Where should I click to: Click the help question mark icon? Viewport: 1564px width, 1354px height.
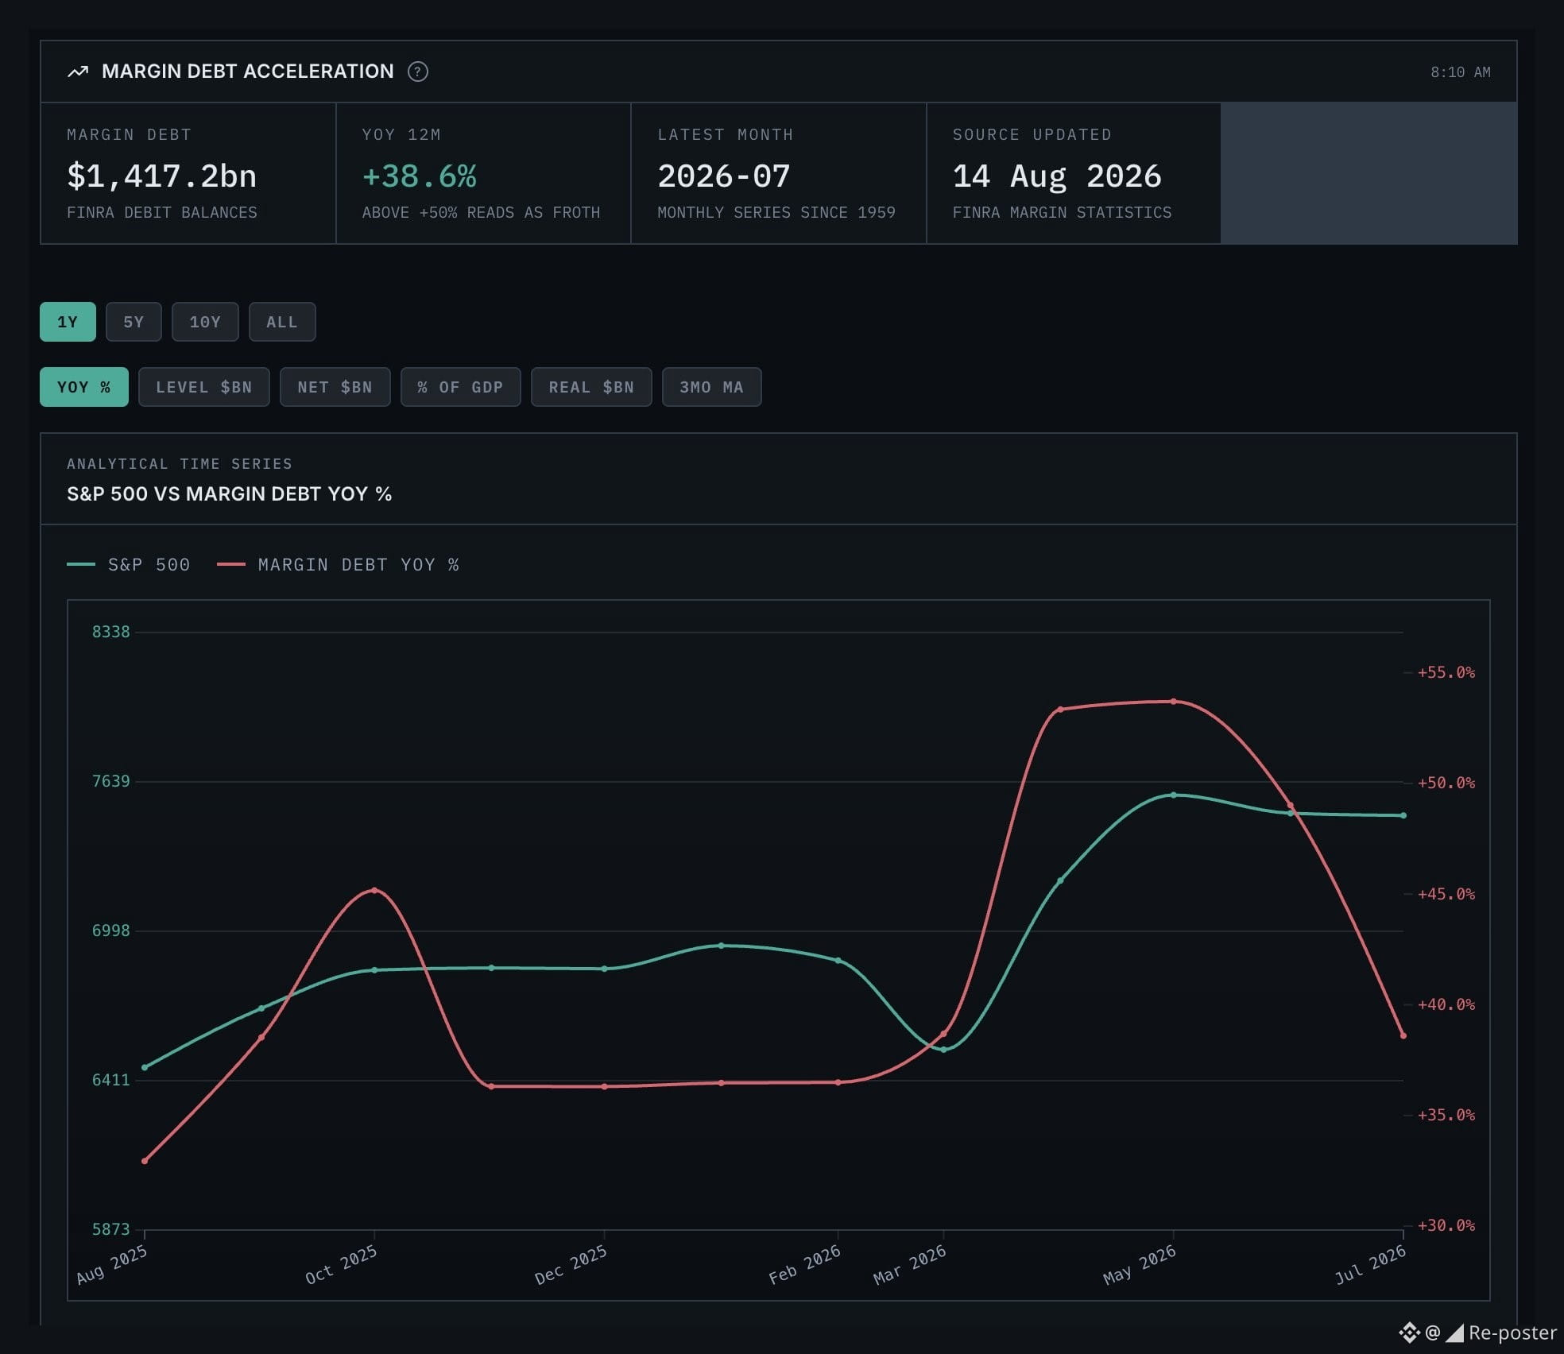pyautogui.click(x=418, y=72)
